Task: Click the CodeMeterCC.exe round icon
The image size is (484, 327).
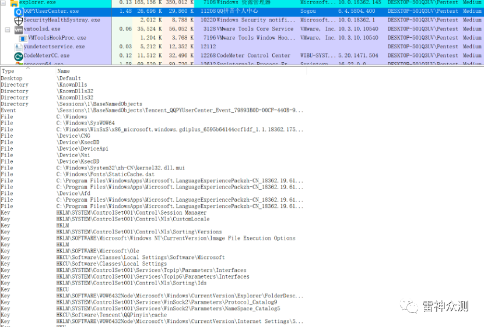Action: click(x=19, y=56)
